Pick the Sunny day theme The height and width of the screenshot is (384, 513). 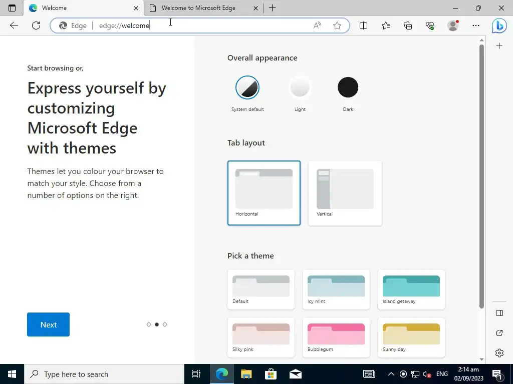(411, 337)
